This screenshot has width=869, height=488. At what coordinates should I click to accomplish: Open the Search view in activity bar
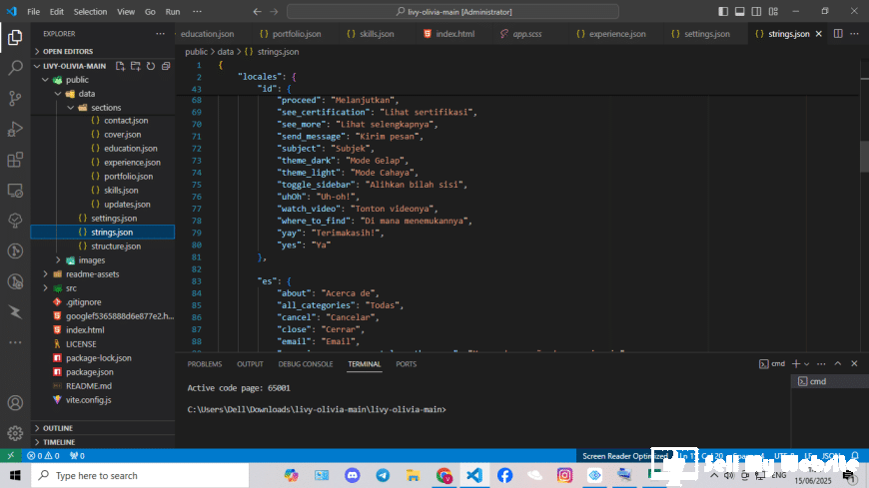[15, 68]
